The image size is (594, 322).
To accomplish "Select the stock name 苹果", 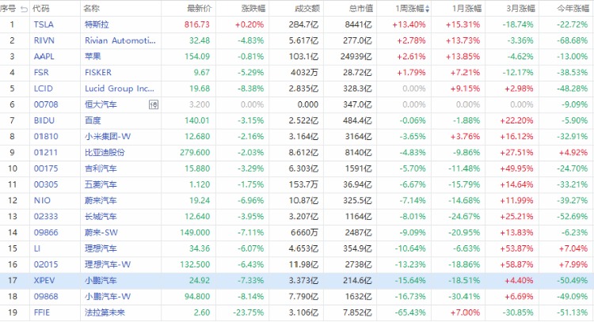I will coord(93,56).
